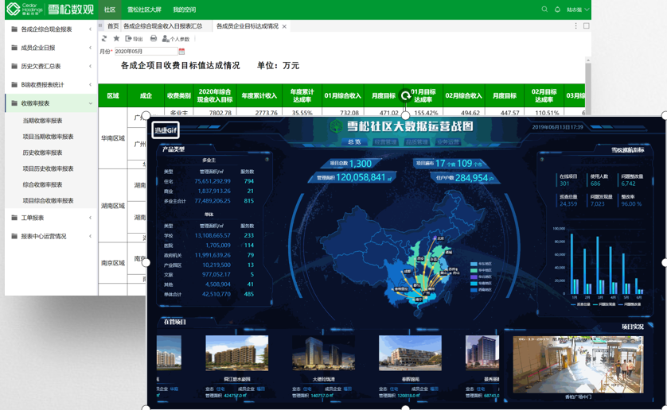Screen dimensions: 667x410
Task: Open the 我的空间 top menu
Action: tap(184, 10)
